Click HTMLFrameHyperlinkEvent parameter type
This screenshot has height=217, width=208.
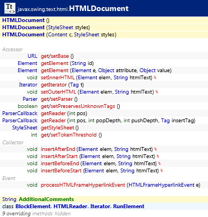[161, 185]
